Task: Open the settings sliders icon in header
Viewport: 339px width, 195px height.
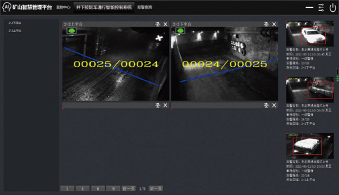Action: [x=321, y=7]
